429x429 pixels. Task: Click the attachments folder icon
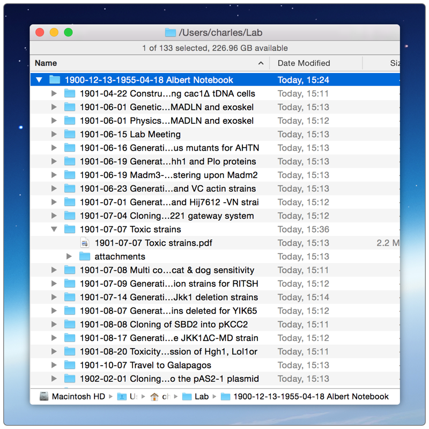(85, 256)
